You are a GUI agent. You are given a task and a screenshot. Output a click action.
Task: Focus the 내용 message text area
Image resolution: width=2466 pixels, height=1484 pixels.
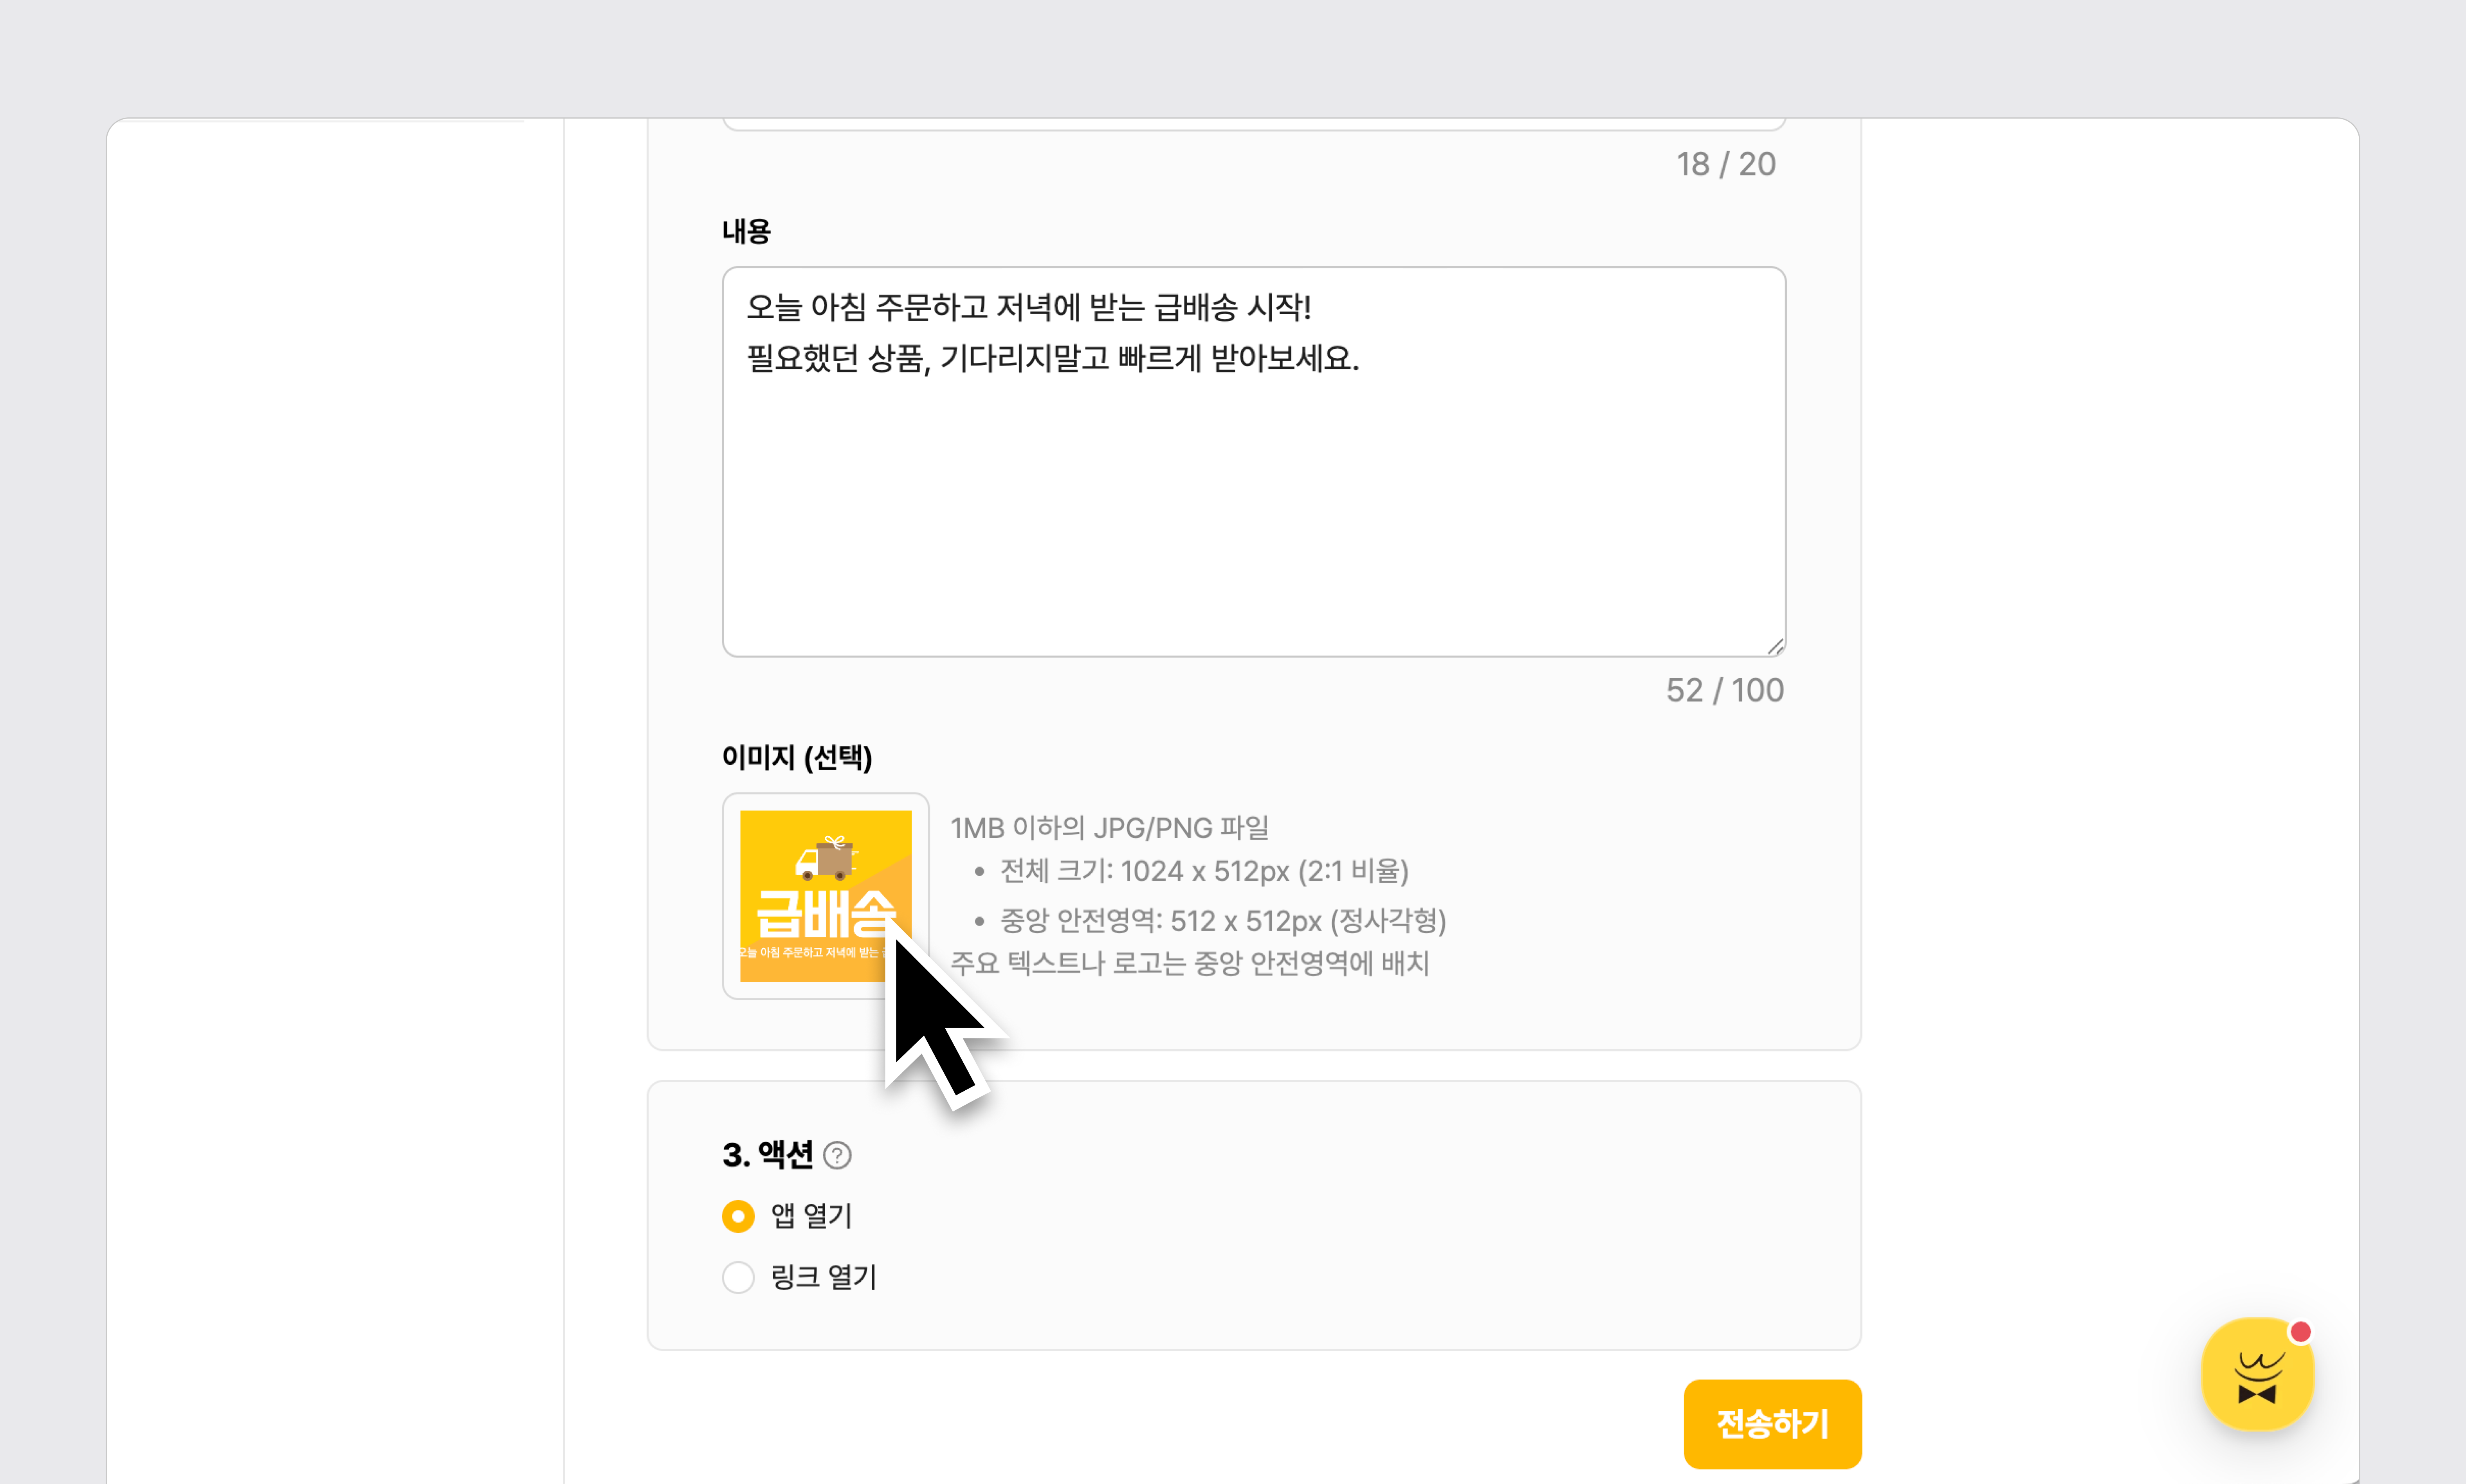pyautogui.click(x=1253, y=500)
